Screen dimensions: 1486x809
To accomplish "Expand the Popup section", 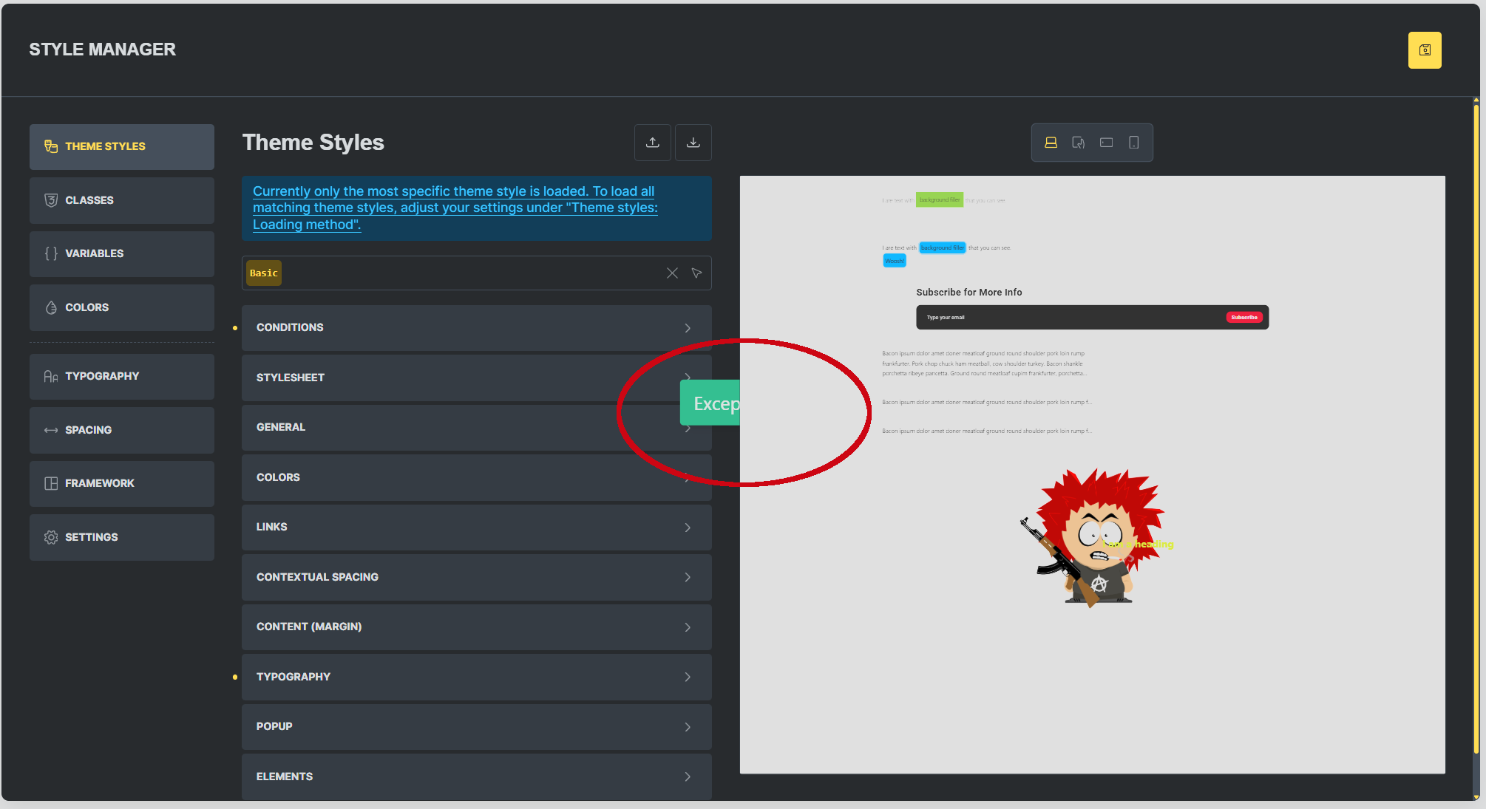I will click(476, 726).
